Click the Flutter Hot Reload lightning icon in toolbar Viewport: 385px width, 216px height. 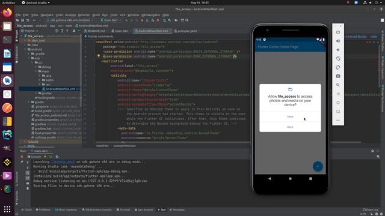(x=142, y=20)
